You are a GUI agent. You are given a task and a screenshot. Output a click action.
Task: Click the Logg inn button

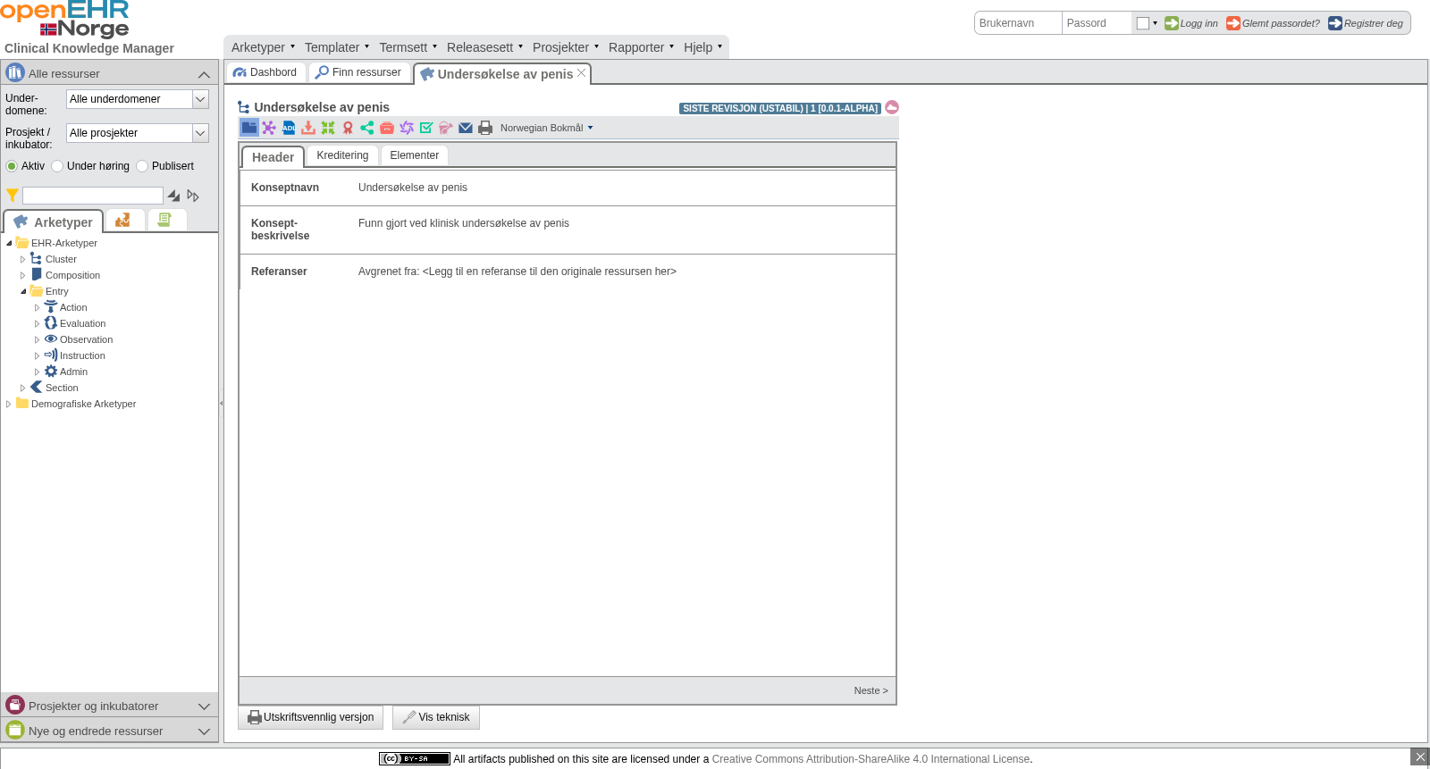[x=1191, y=23]
